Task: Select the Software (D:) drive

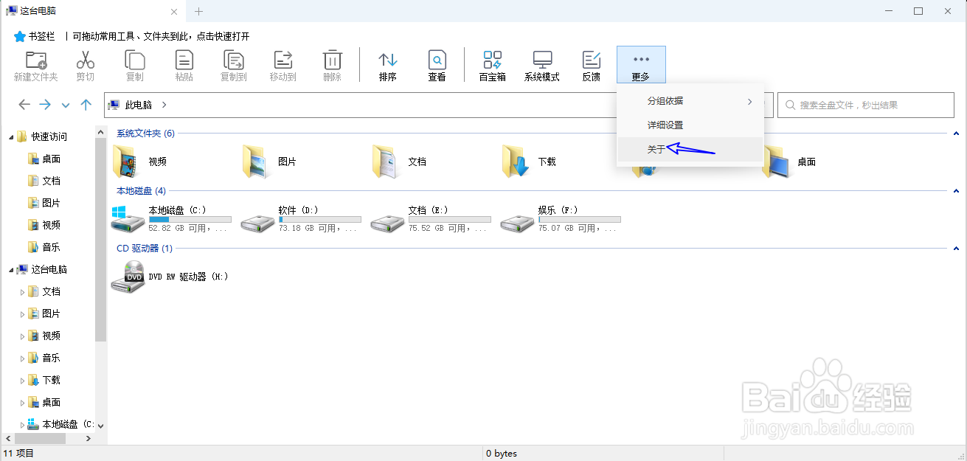Action: pyautogui.click(x=301, y=219)
